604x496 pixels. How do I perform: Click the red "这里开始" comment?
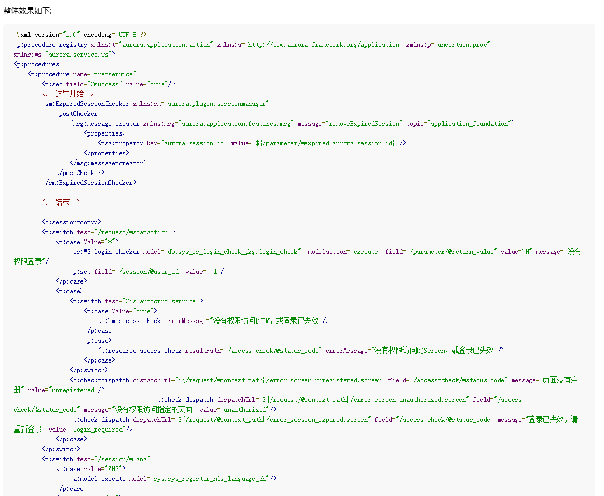coord(68,94)
